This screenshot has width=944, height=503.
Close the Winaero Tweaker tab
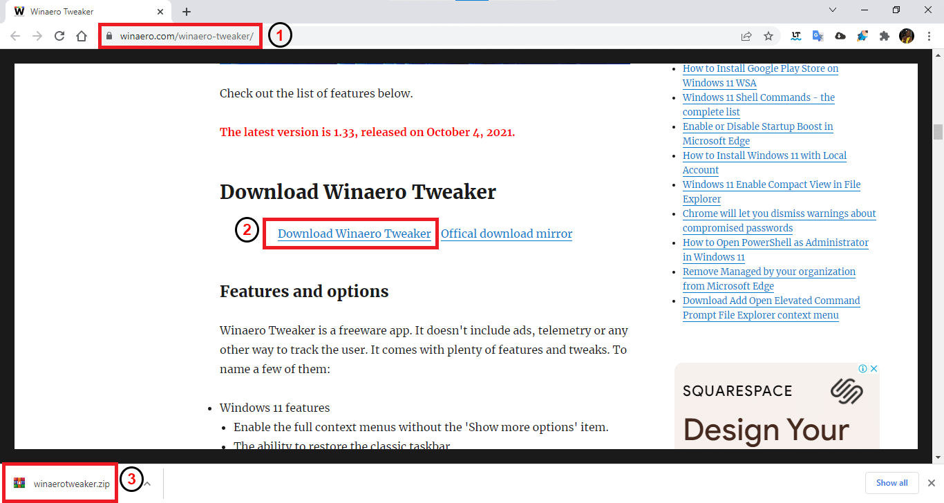(x=161, y=12)
